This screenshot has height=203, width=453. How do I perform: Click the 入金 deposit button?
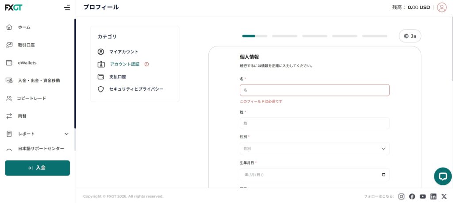(37, 168)
